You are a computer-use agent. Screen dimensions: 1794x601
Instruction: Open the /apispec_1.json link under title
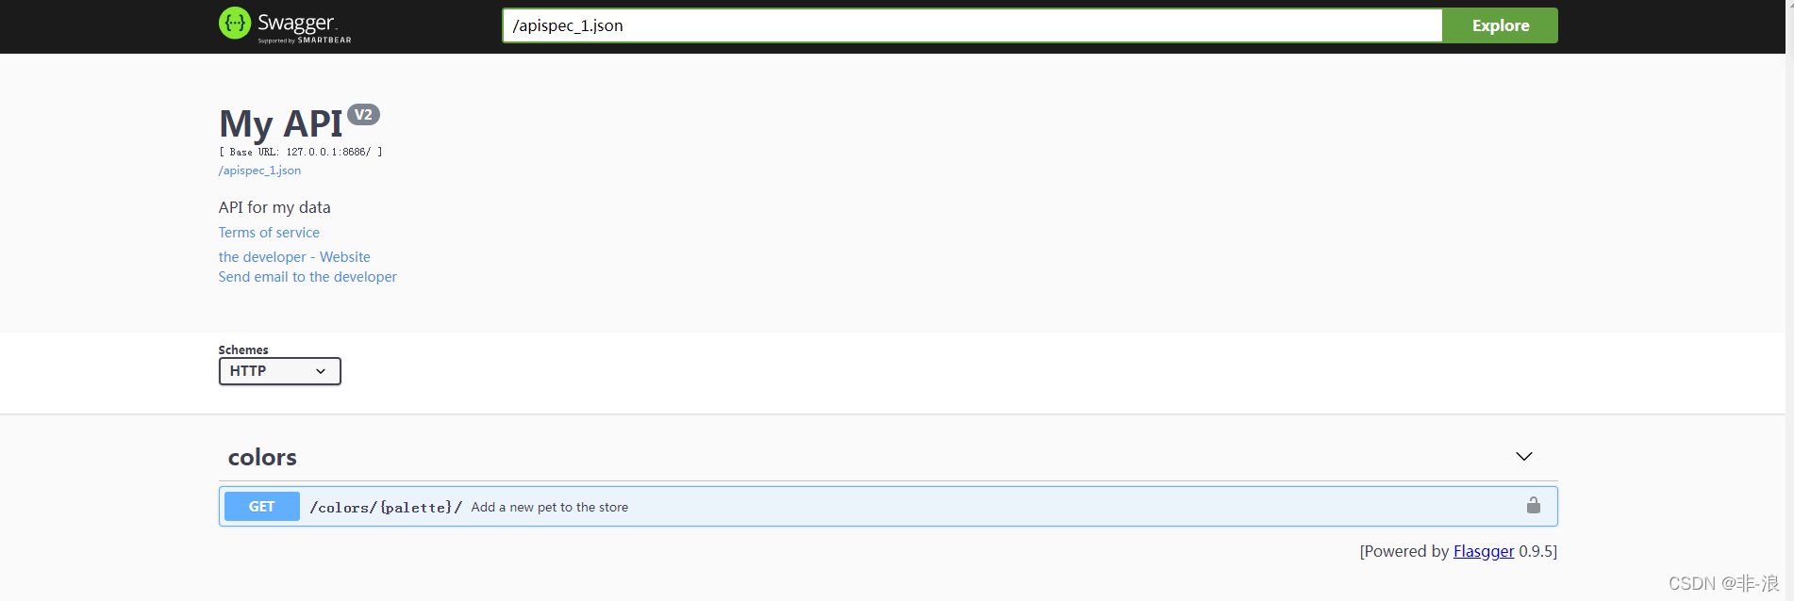coord(259,171)
